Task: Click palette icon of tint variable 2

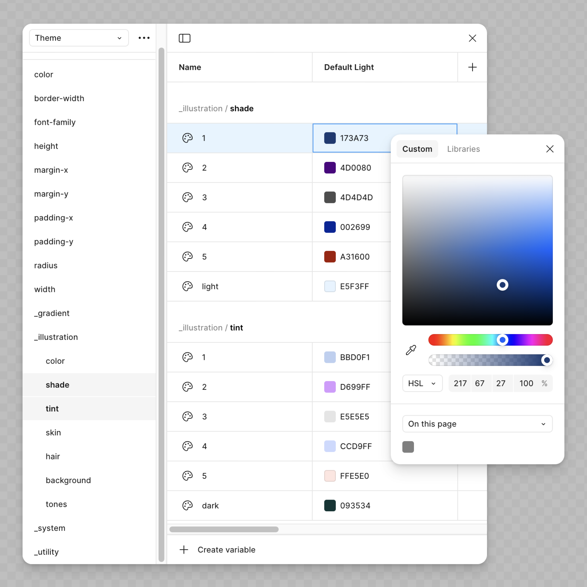Action: tap(188, 387)
